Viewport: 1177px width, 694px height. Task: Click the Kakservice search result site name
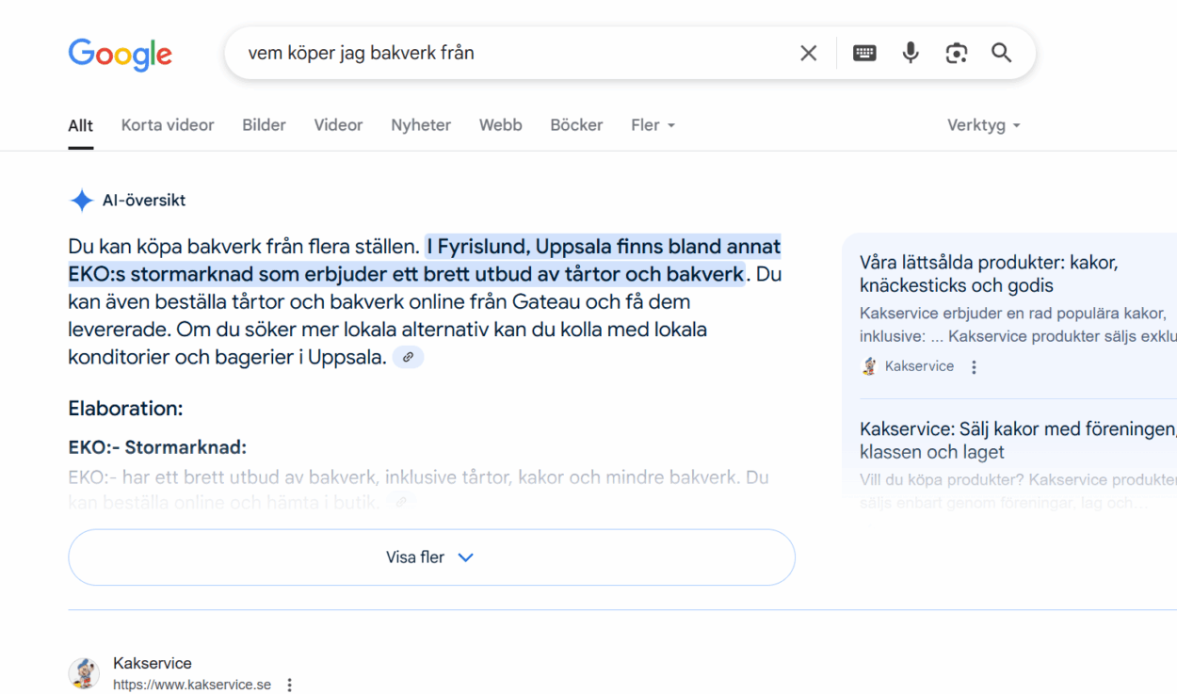(153, 663)
